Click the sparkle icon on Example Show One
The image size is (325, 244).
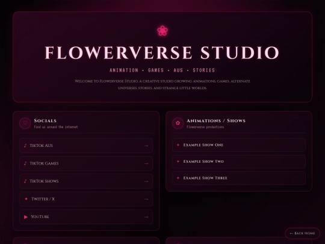(178, 145)
